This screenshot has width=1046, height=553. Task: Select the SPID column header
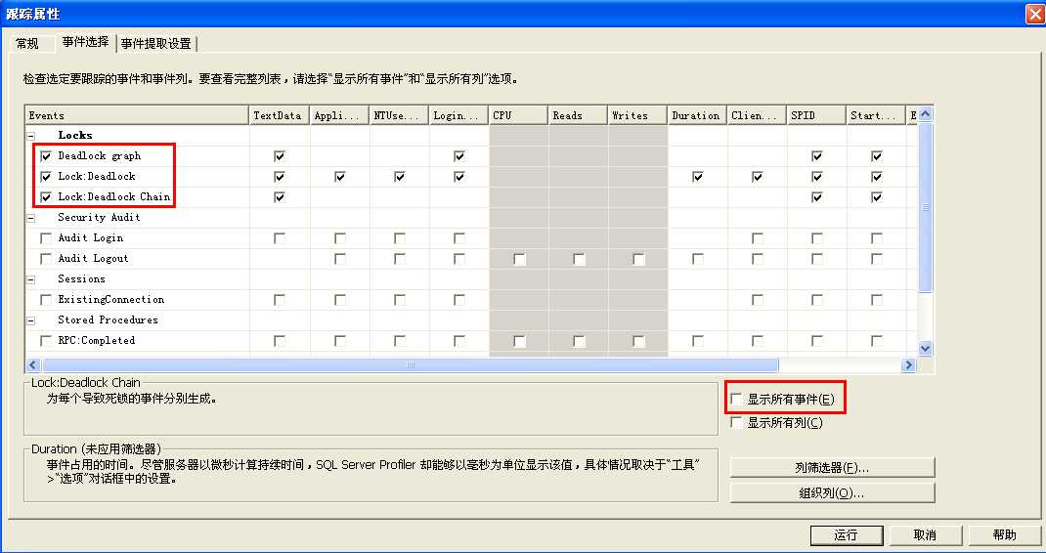pos(816,115)
